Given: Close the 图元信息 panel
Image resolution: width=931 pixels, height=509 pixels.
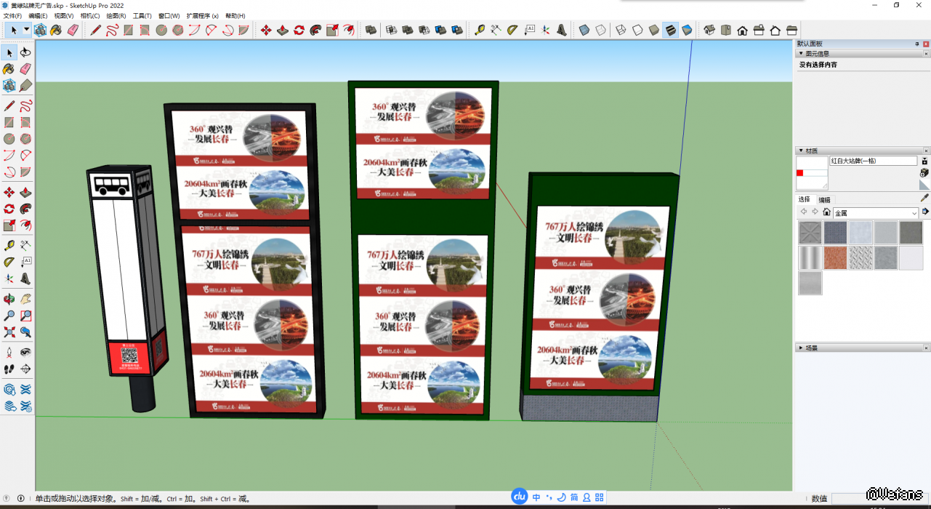Looking at the screenshot, I should 926,53.
